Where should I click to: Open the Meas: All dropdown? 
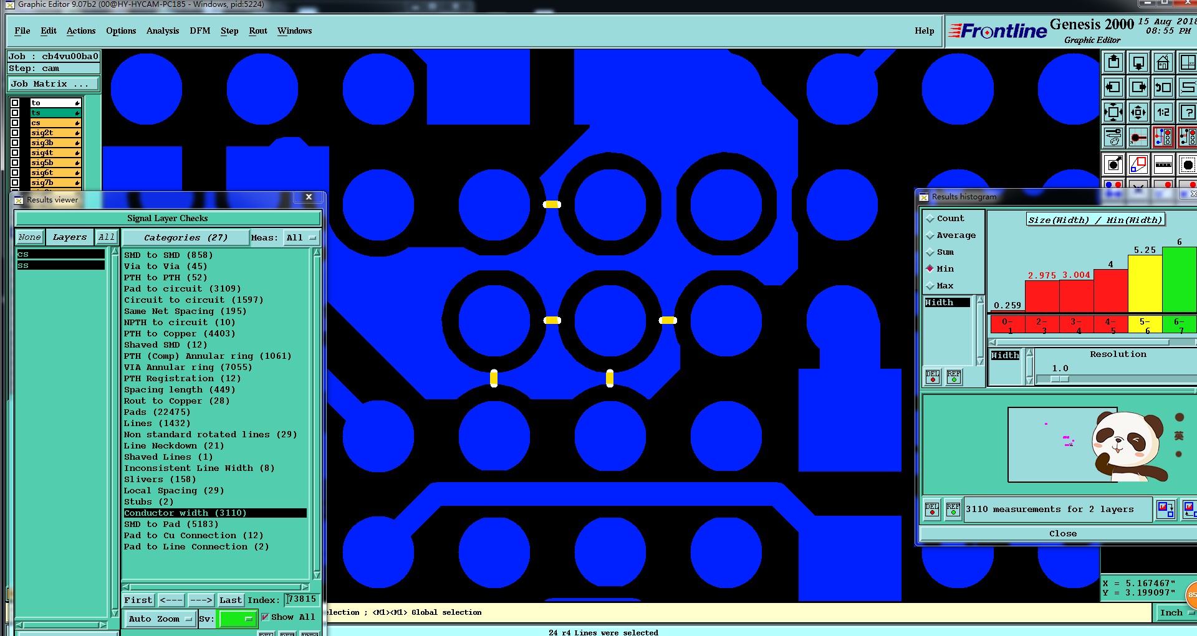tap(302, 237)
